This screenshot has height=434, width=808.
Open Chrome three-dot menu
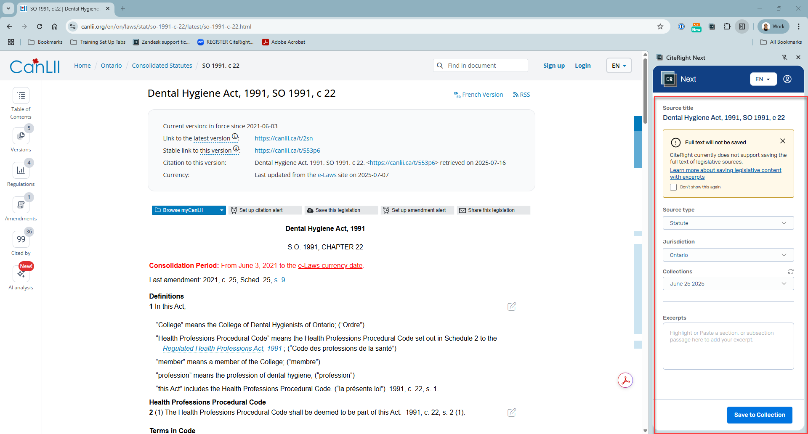click(x=799, y=26)
